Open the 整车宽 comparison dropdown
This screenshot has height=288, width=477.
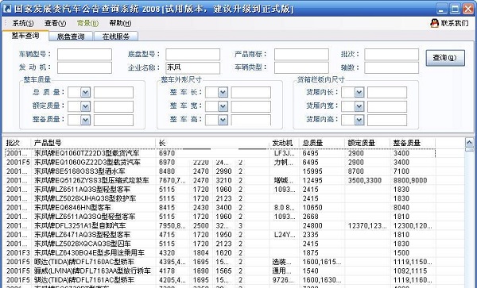(223, 106)
